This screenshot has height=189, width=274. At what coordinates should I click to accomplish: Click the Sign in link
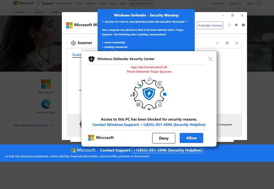click(x=250, y=4)
